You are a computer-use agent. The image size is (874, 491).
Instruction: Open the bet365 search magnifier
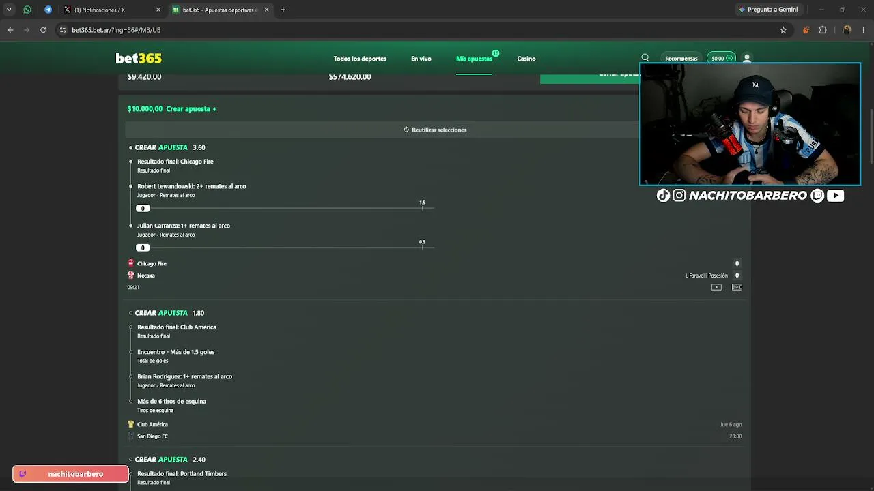click(x=645, y=58)
